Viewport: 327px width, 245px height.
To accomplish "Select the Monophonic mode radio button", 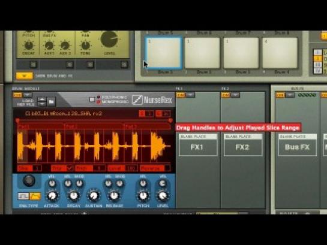I will (x=98, y=102).
